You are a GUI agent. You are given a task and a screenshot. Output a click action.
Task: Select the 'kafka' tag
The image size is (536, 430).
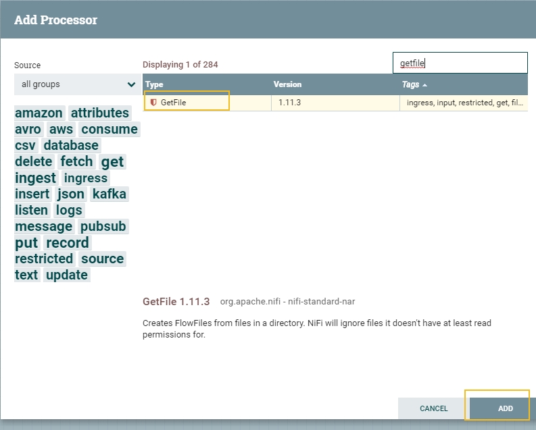pyautogui.click(x=109, y=194)
